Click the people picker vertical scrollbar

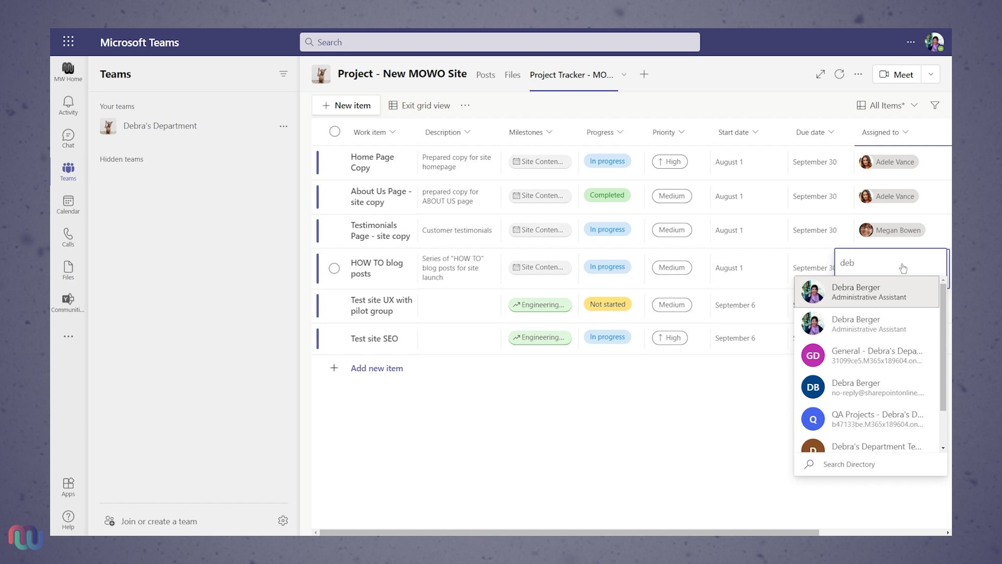point(943,347)
